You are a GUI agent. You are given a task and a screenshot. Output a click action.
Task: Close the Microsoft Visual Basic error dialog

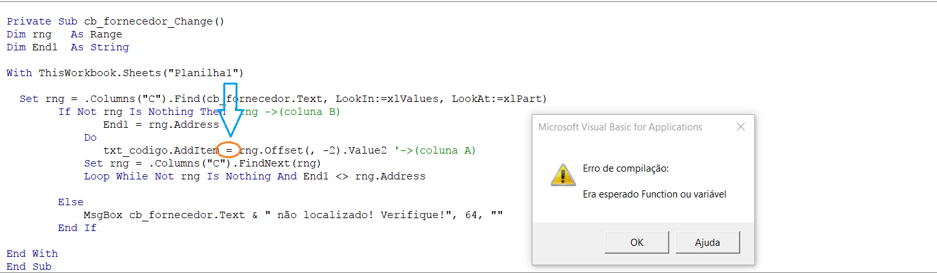pyautogui.click(x=740, y=127)
